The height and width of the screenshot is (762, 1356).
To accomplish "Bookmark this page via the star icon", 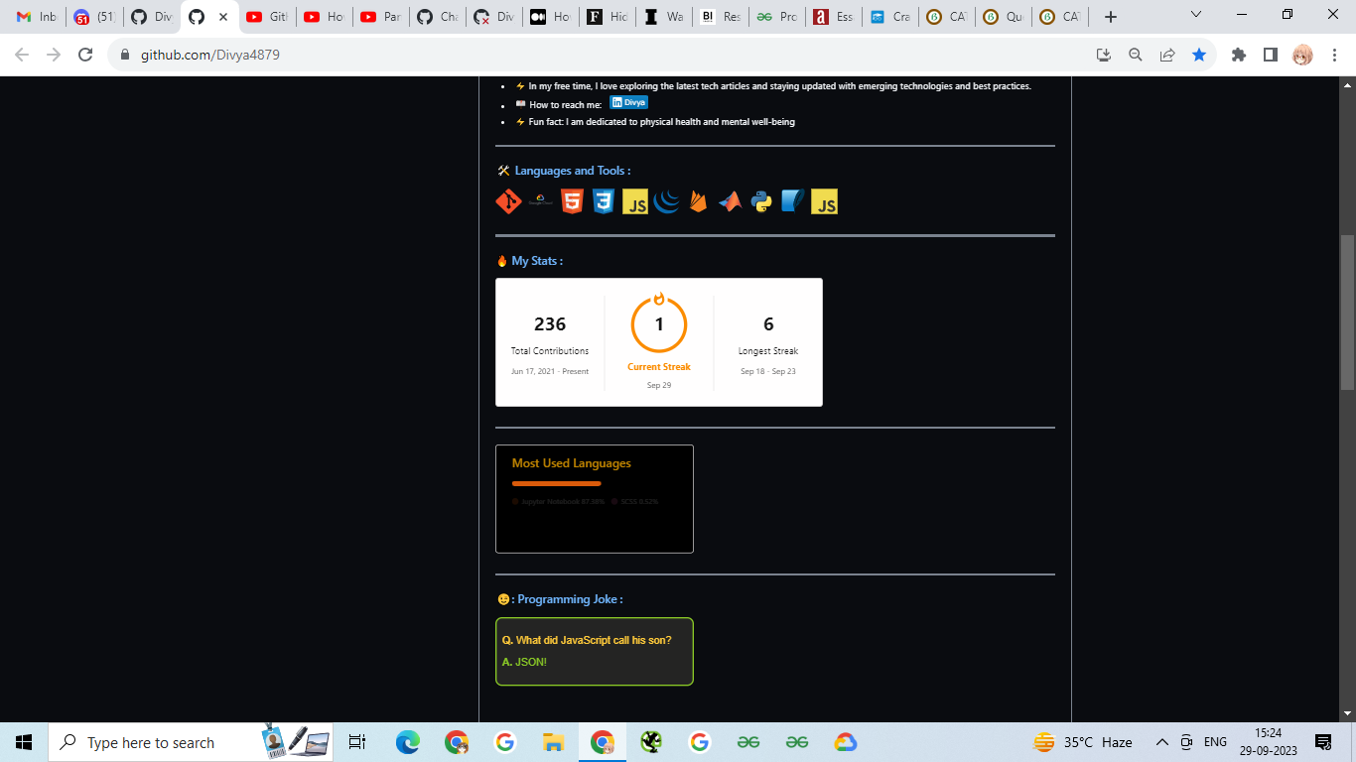I will (x=1199, y=56).
